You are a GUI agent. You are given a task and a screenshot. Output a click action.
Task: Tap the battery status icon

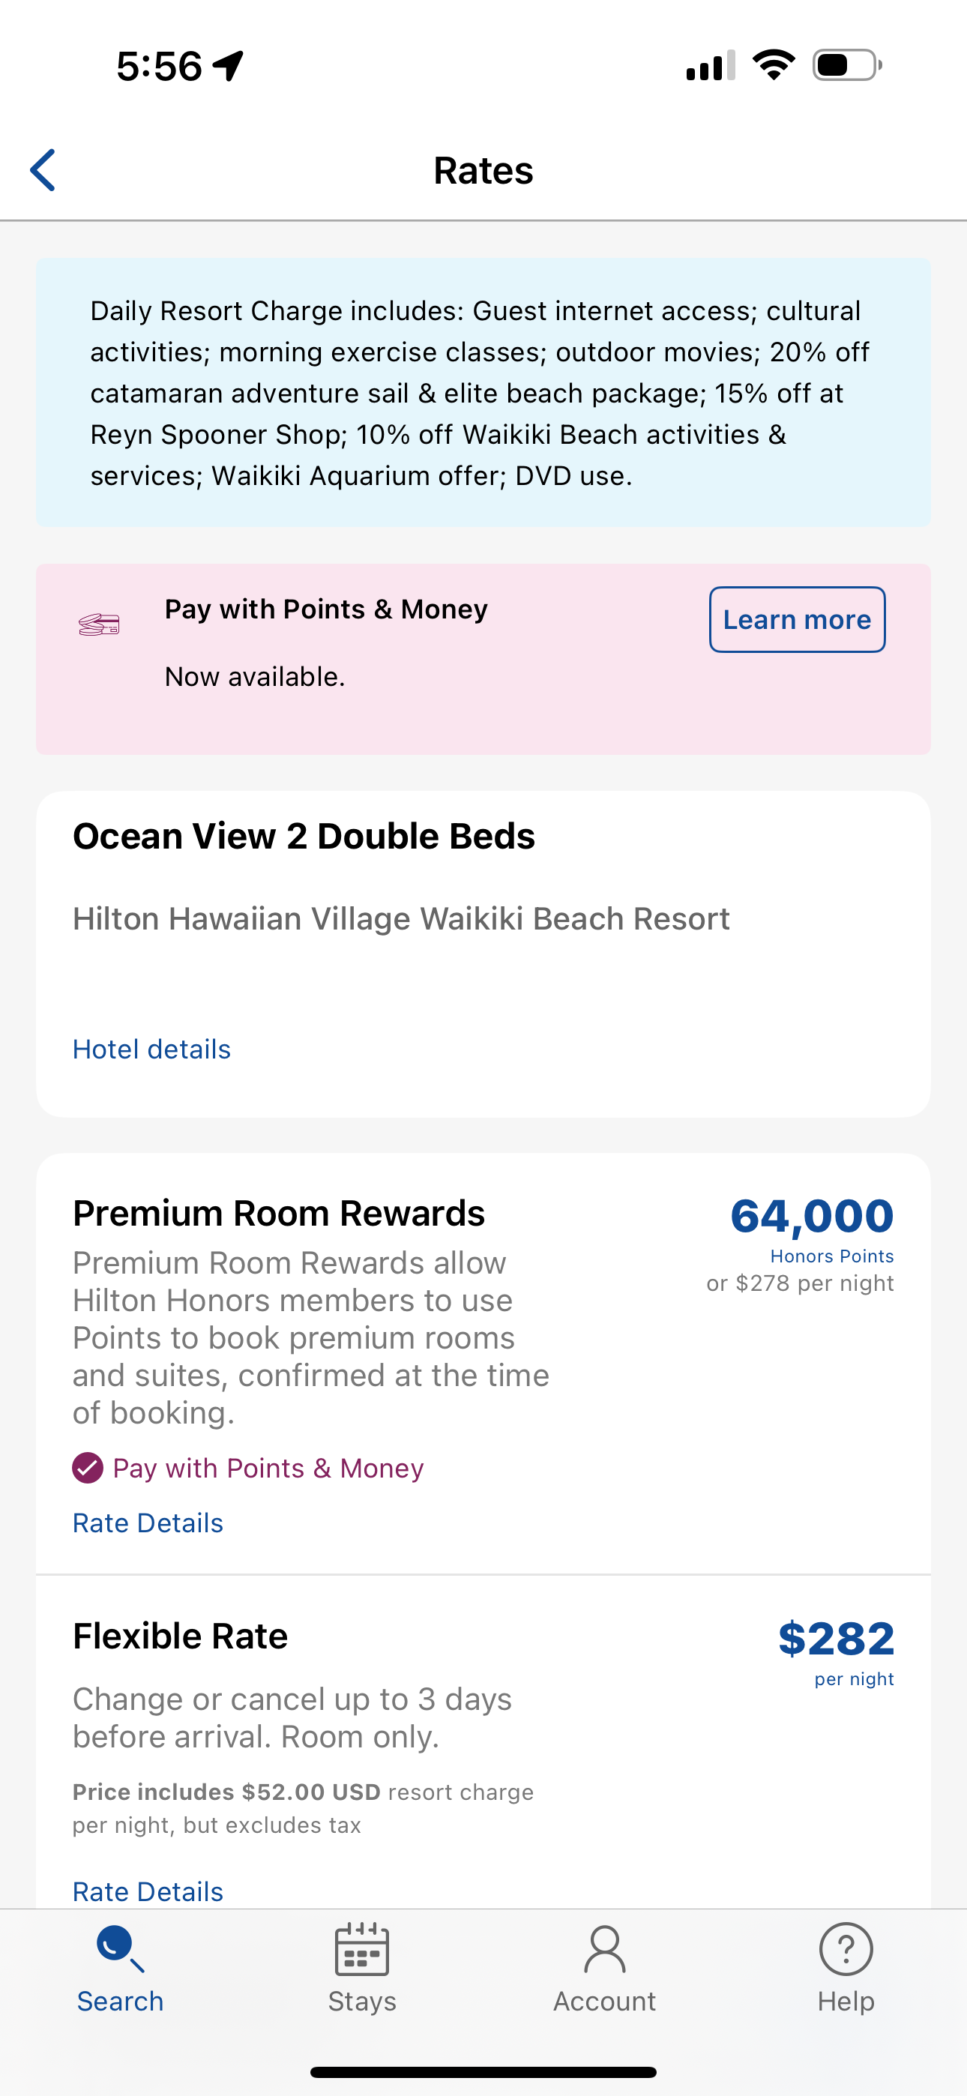coord(846,65)
